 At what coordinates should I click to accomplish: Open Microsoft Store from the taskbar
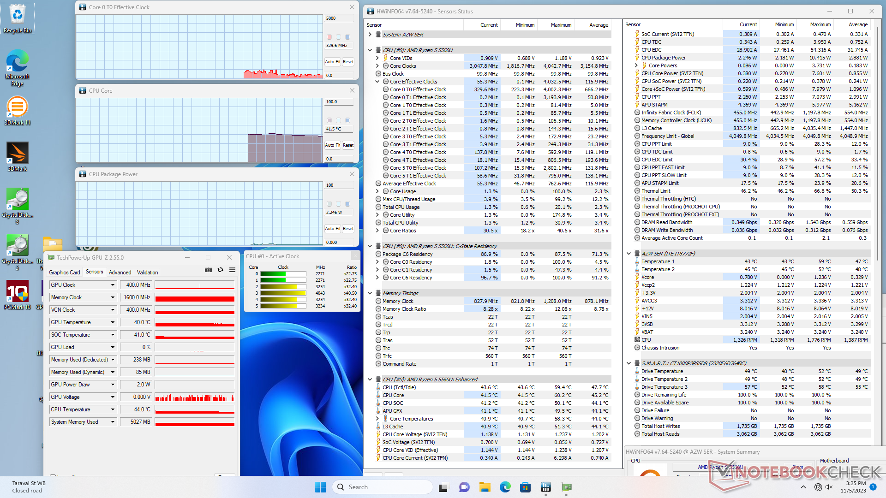525,487
